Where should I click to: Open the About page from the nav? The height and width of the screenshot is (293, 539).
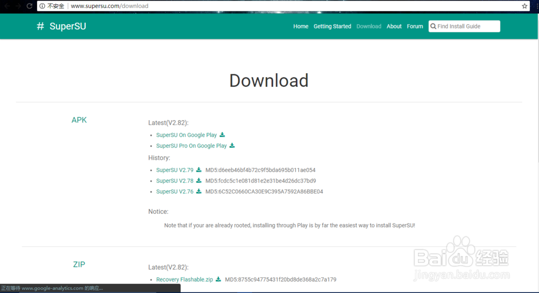pos(394,26)
